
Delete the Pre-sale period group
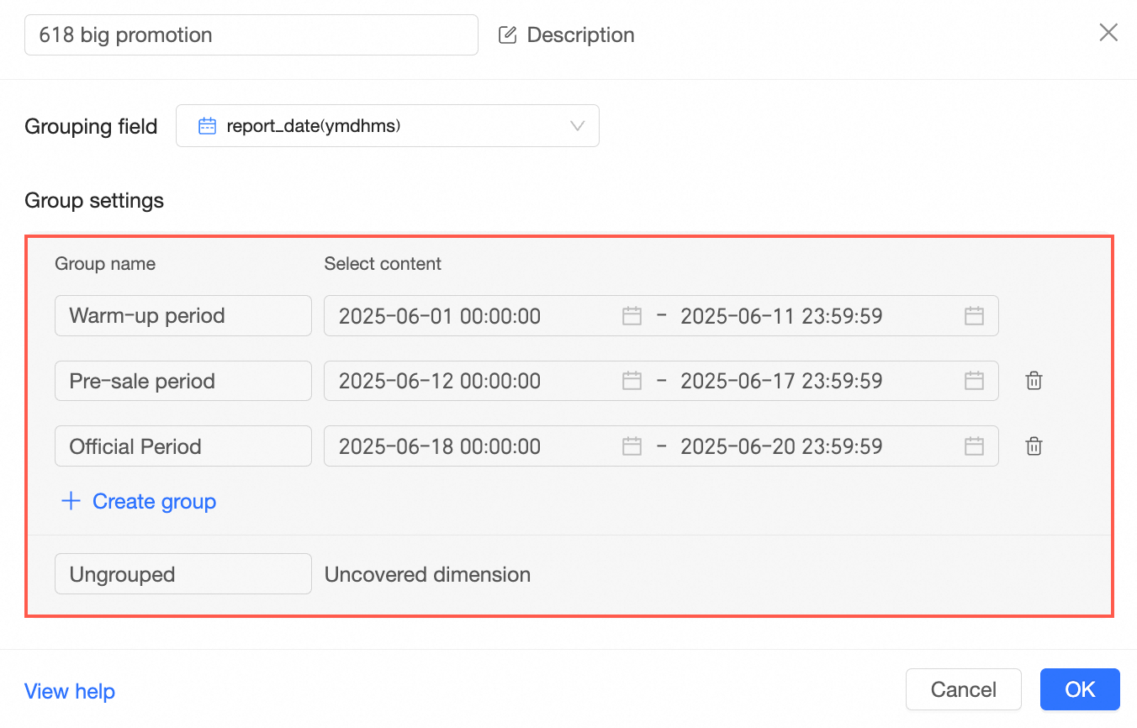(1034, 382)
